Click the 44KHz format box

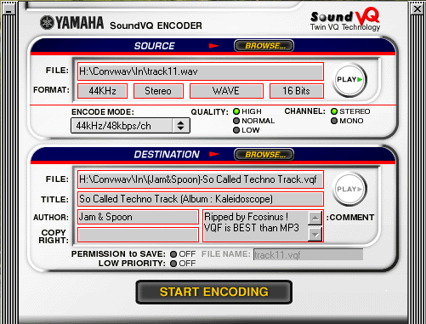102,91
